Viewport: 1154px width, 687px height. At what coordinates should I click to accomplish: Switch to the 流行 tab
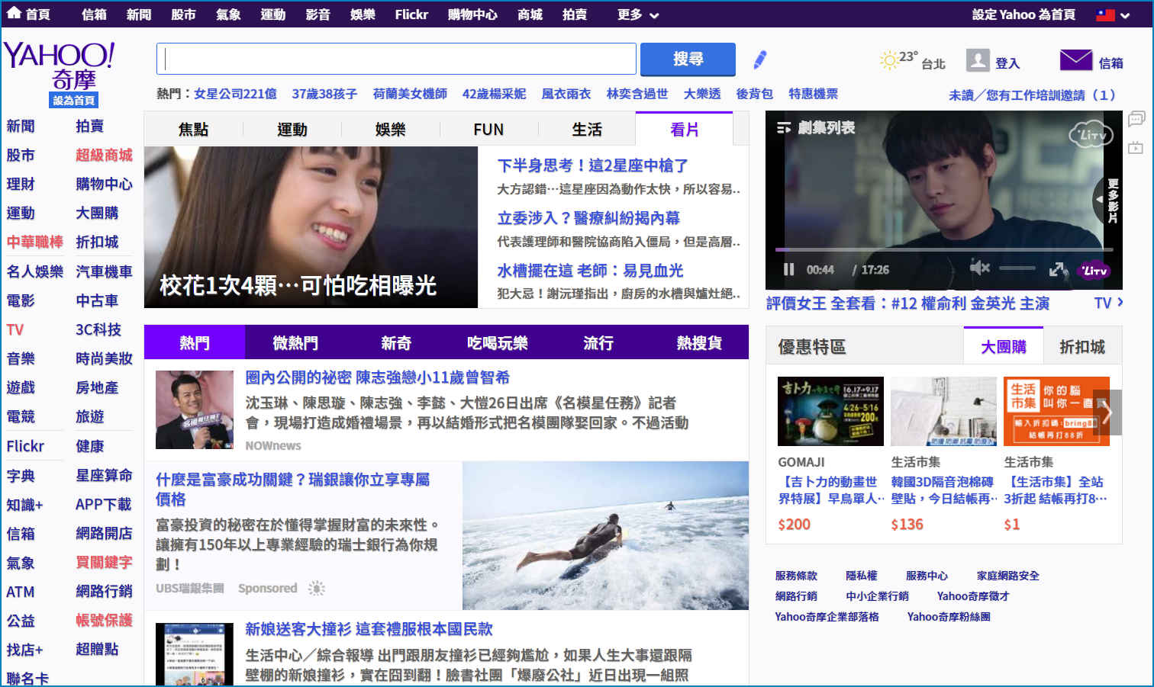[x=598, y=342]
